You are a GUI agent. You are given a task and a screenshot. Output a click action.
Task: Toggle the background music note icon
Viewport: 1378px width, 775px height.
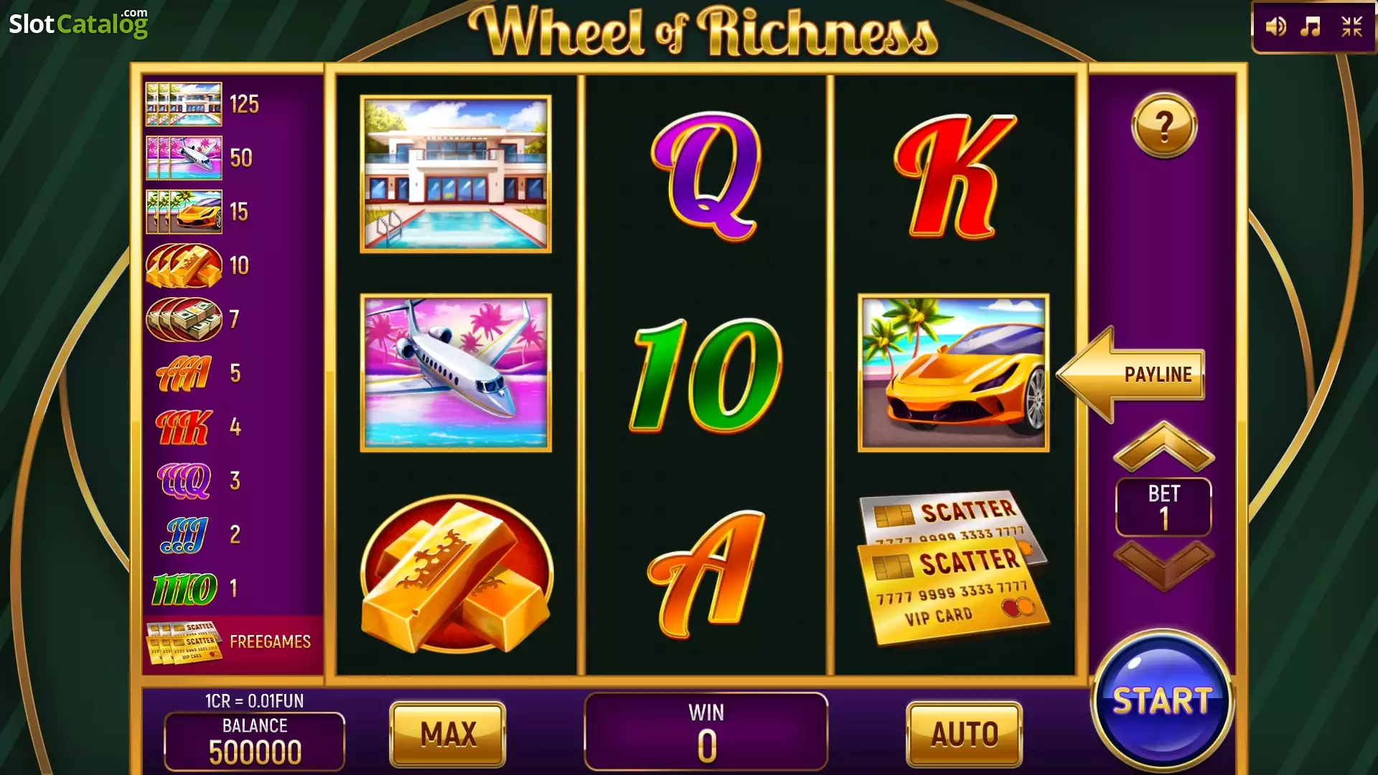pyautogui.click(x=1311, y=27)
